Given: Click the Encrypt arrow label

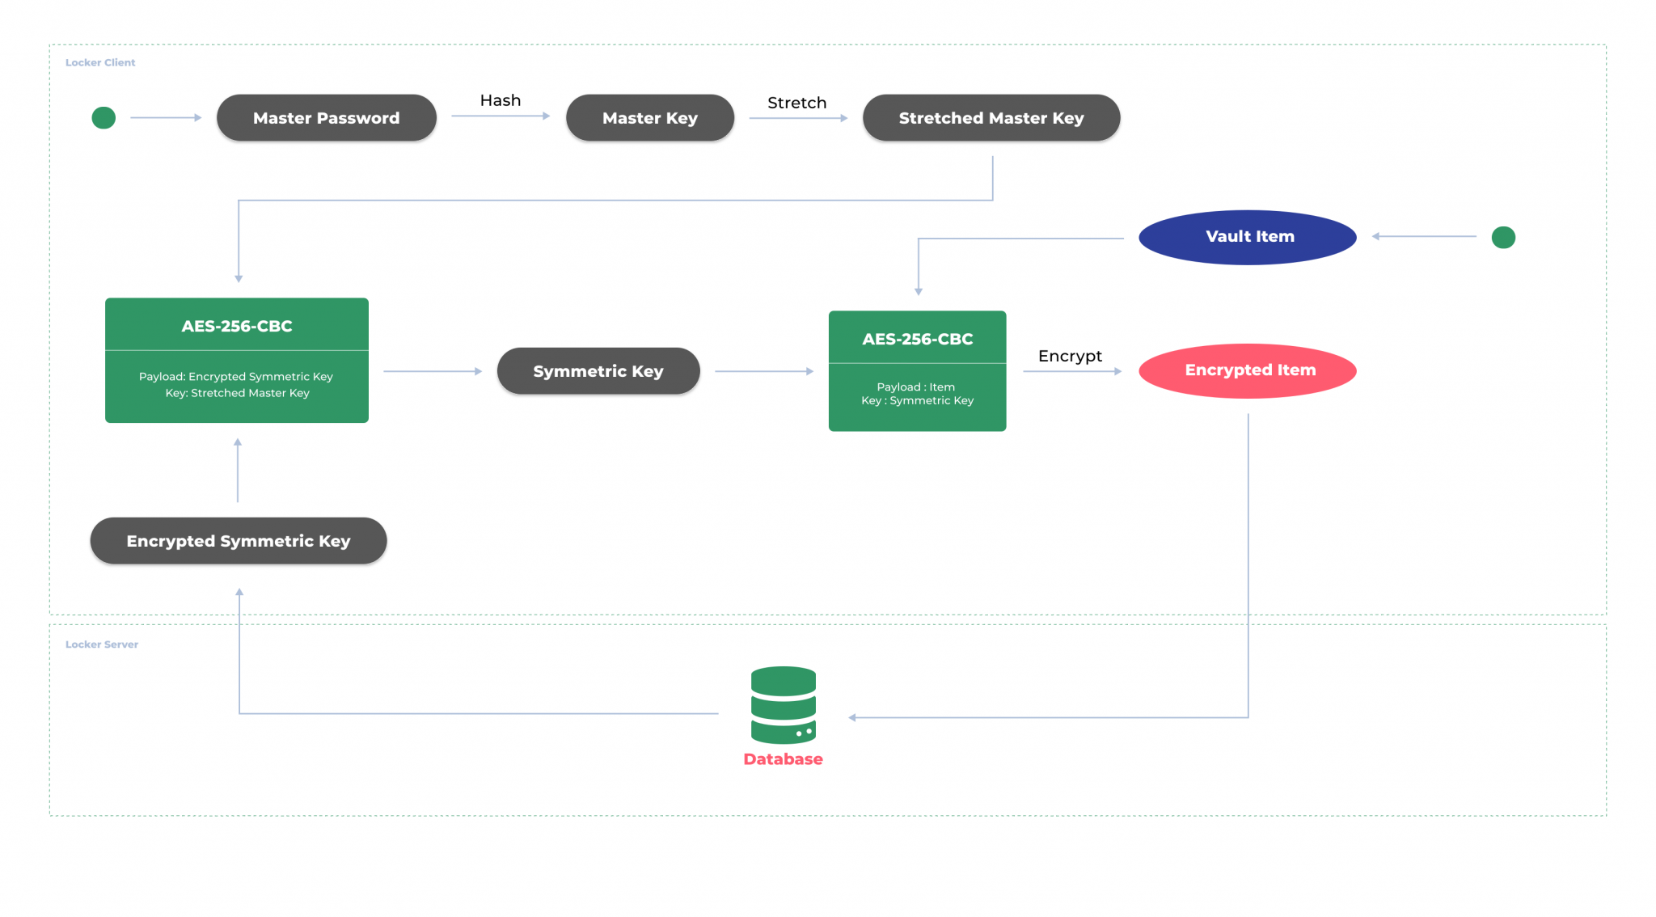Looking at the screenshot, I should 1069,356.
